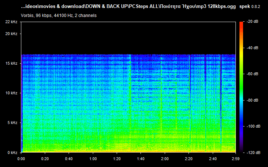Viewport: 268px width, 167px height.
Task: Click the 2:00 time axis label
Action: 165,159
